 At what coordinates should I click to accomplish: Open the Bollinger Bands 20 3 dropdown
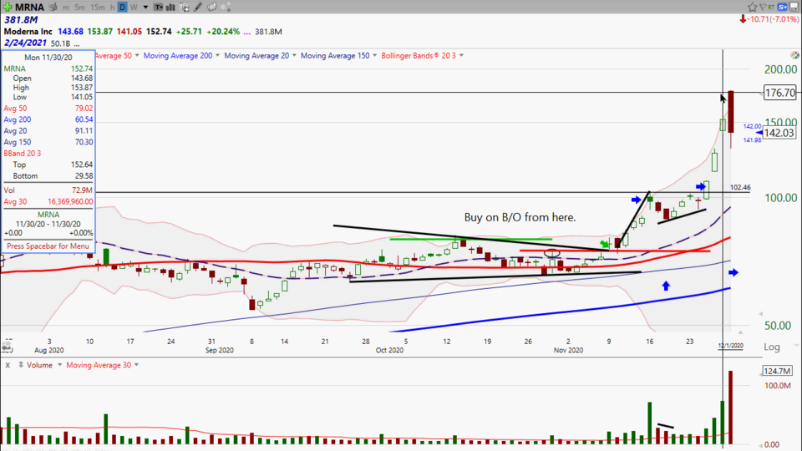tap(461, 55)
